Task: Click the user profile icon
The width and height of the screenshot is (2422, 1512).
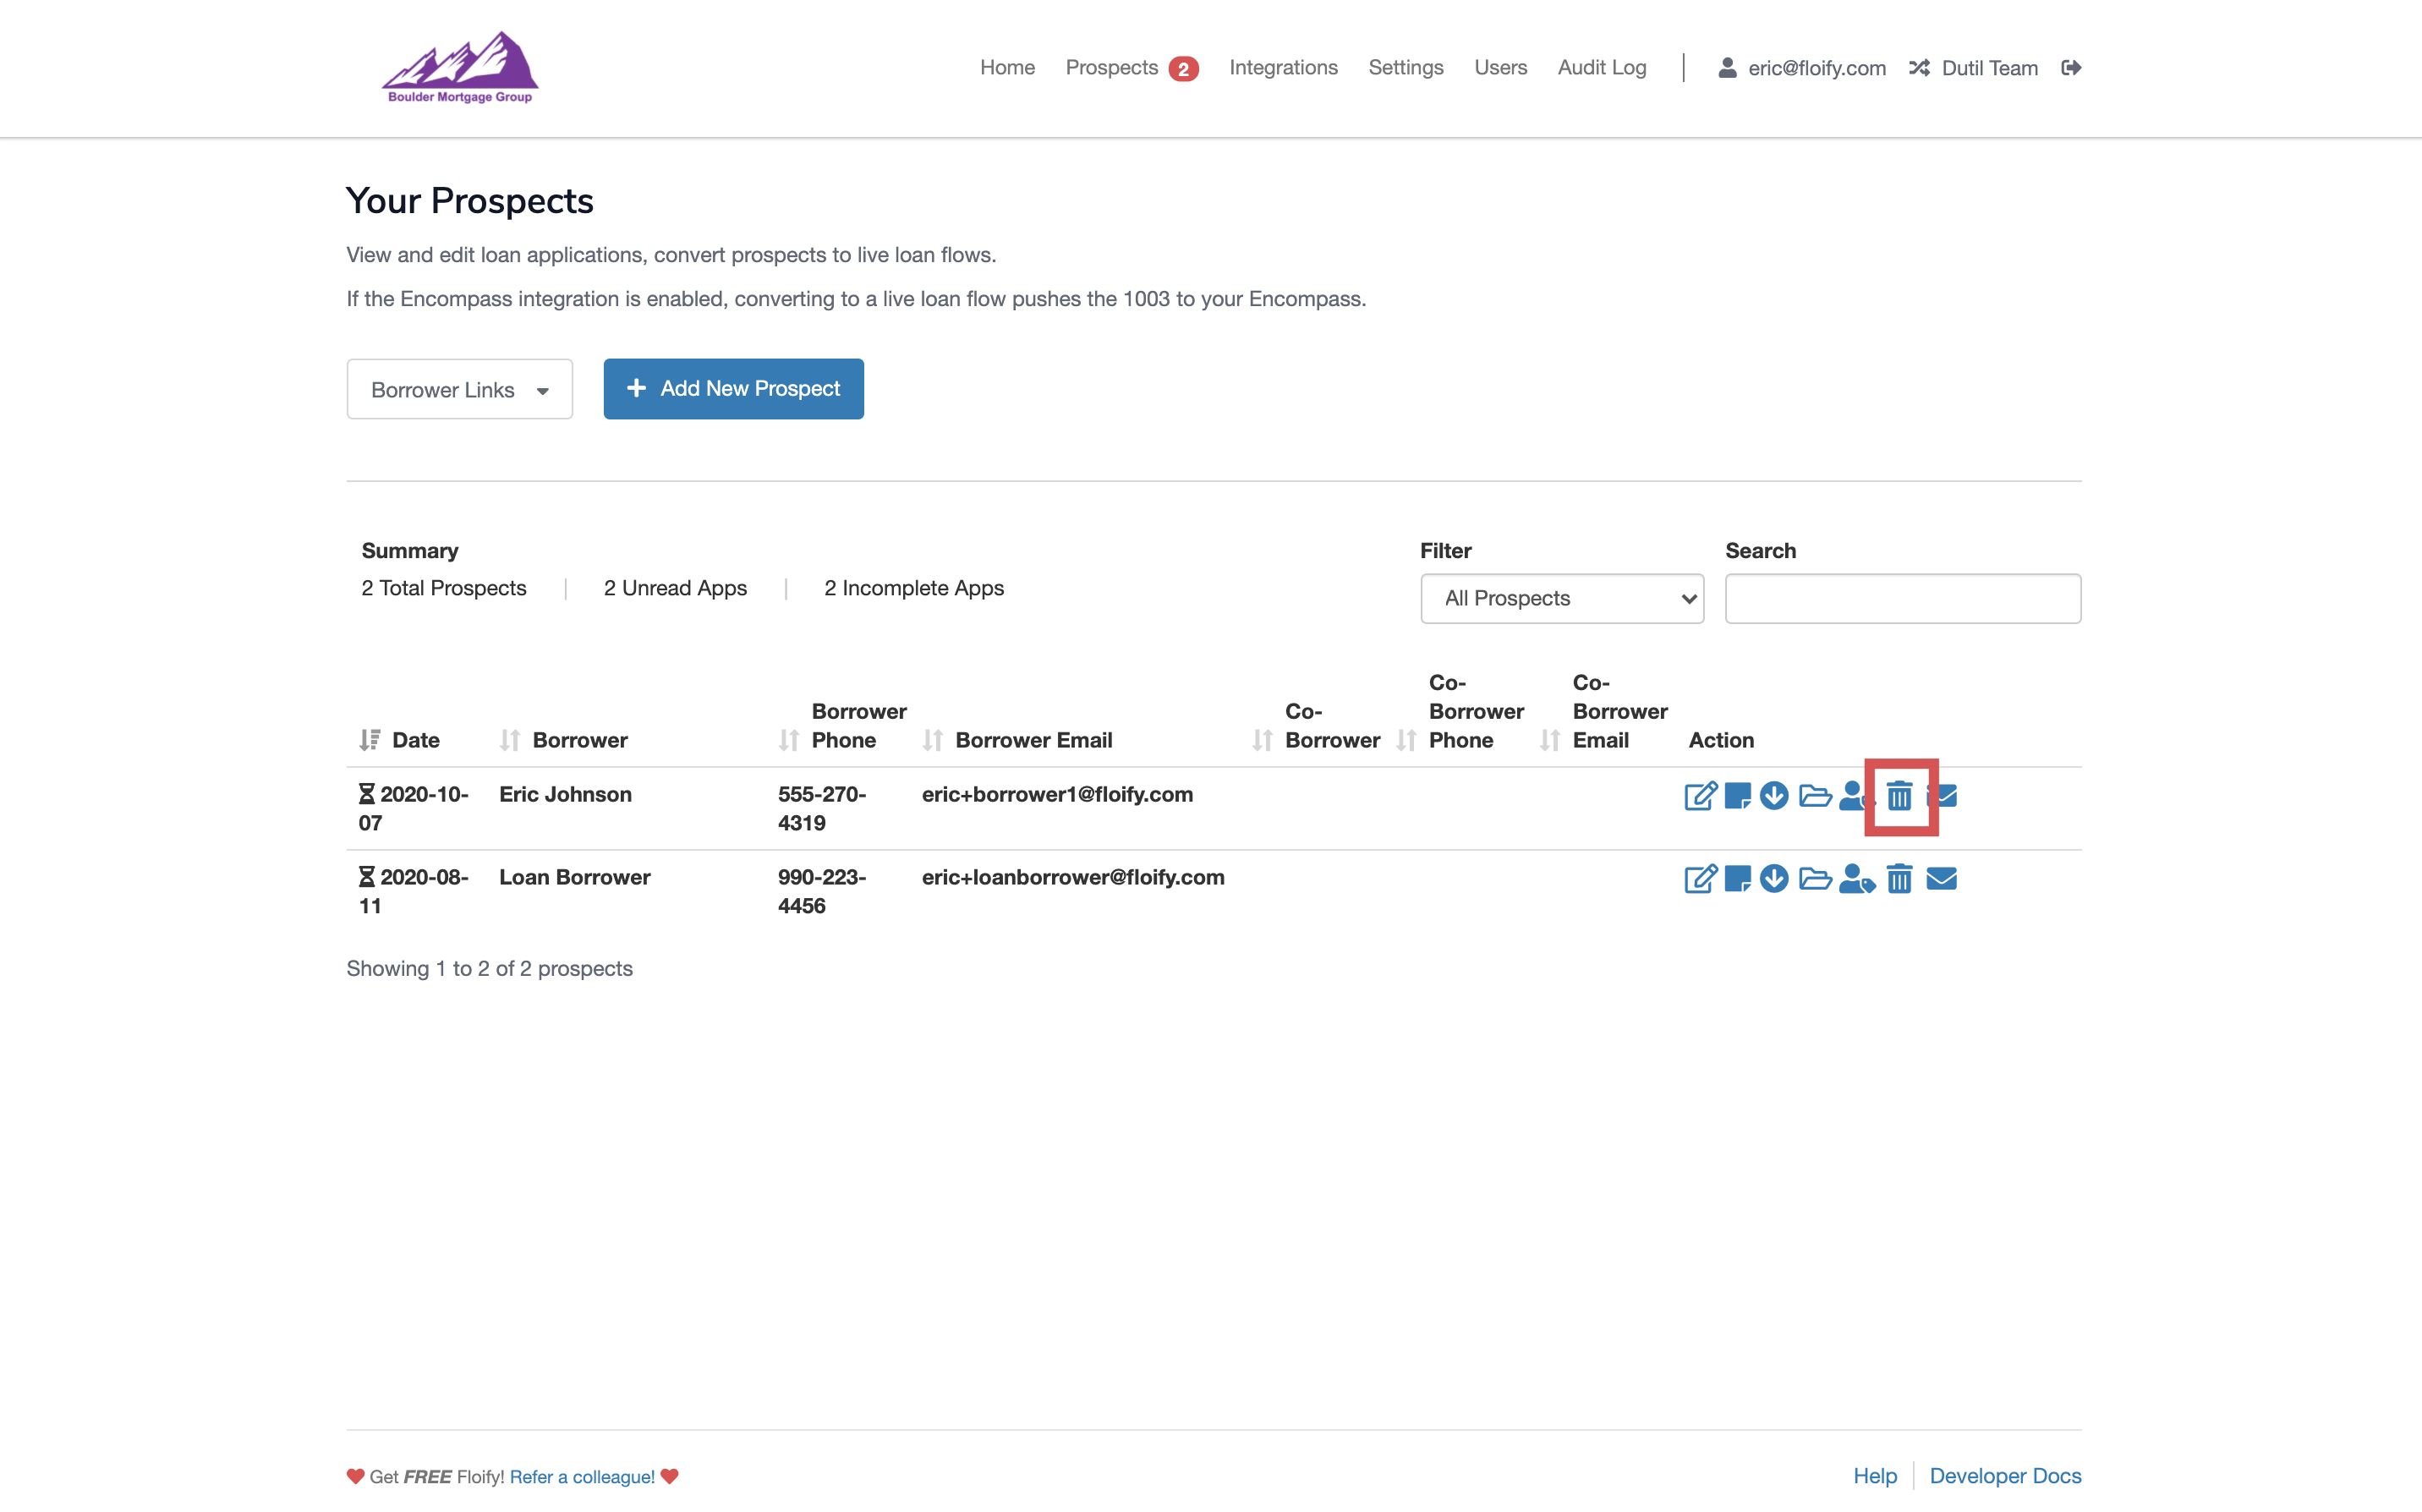Action: (x=1727, y=67)
